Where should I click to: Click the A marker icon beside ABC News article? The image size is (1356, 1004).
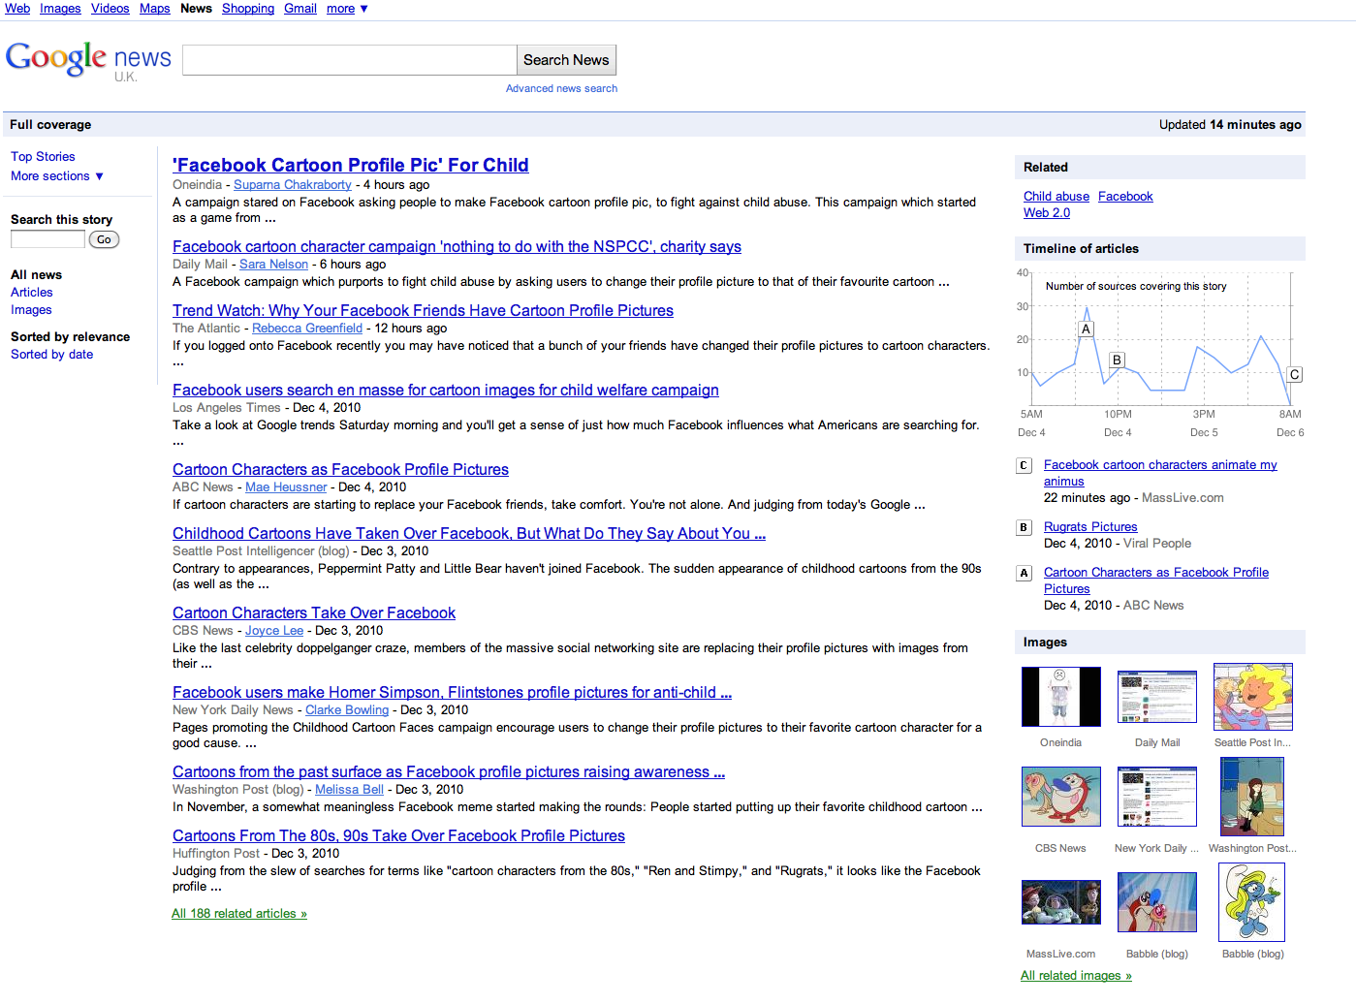(x=1024, y=574)
